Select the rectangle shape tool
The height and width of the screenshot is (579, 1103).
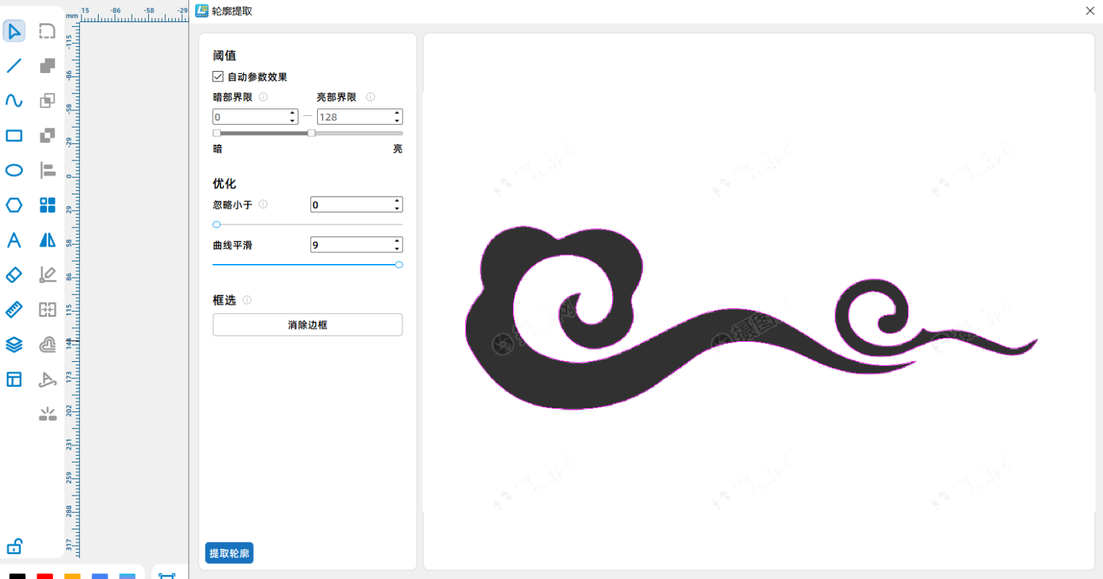click(14, 136)
